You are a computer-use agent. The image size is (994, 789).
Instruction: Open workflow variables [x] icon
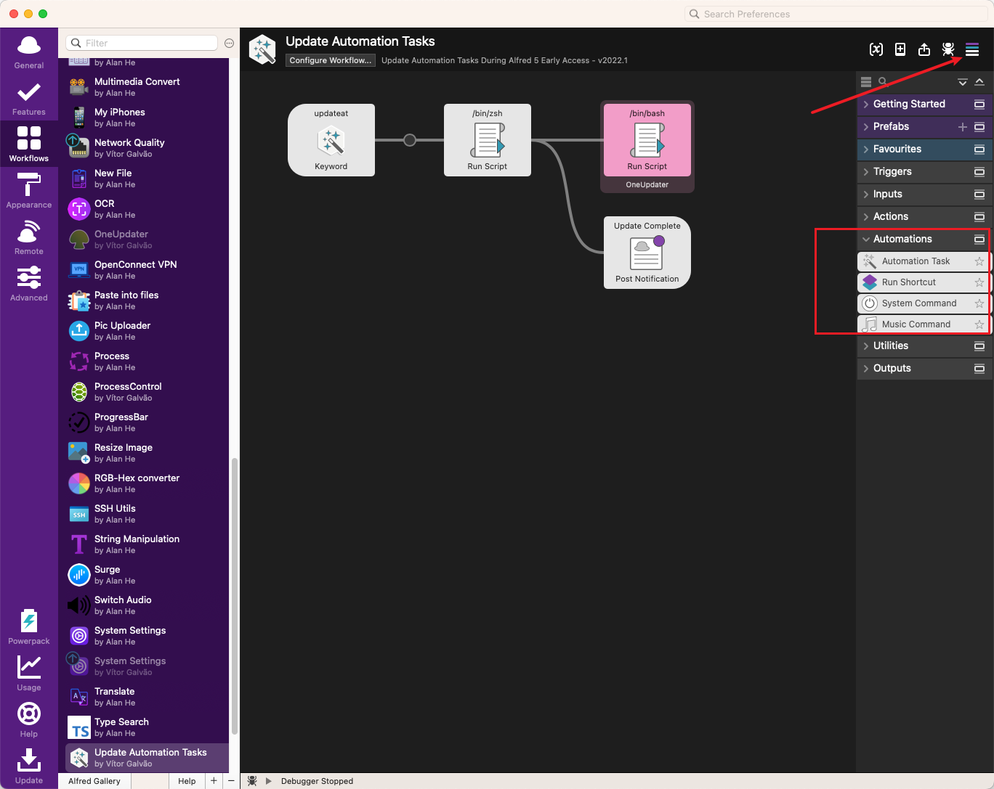(x=876, y=49)
